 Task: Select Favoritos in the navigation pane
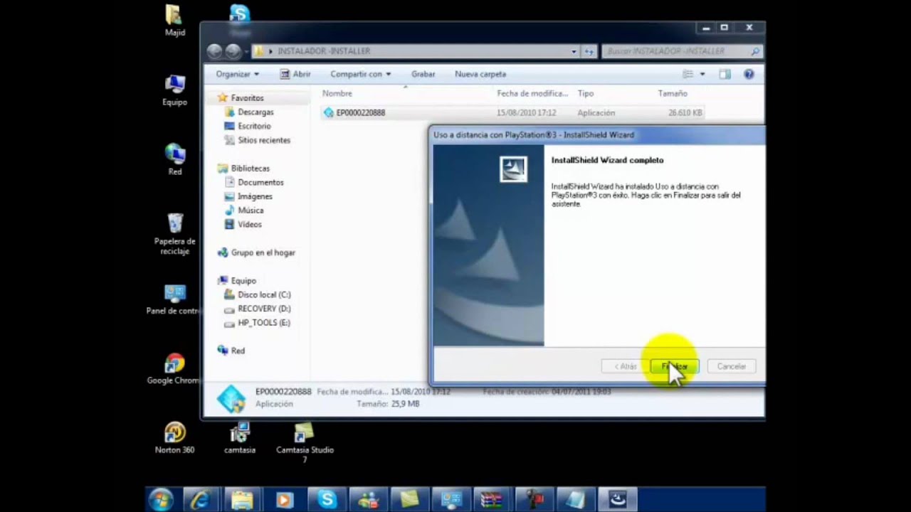(247, 98)
